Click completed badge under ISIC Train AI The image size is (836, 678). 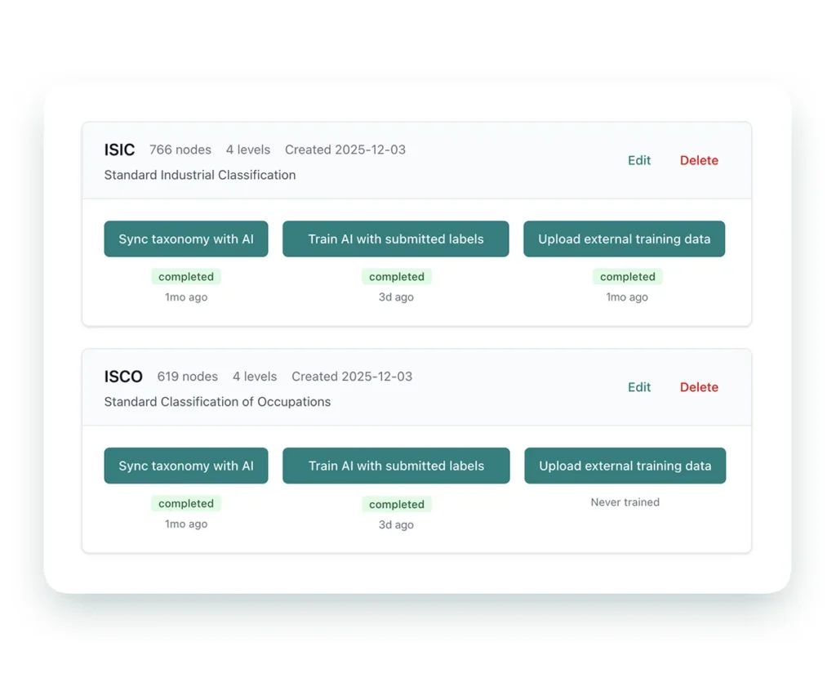396,277
